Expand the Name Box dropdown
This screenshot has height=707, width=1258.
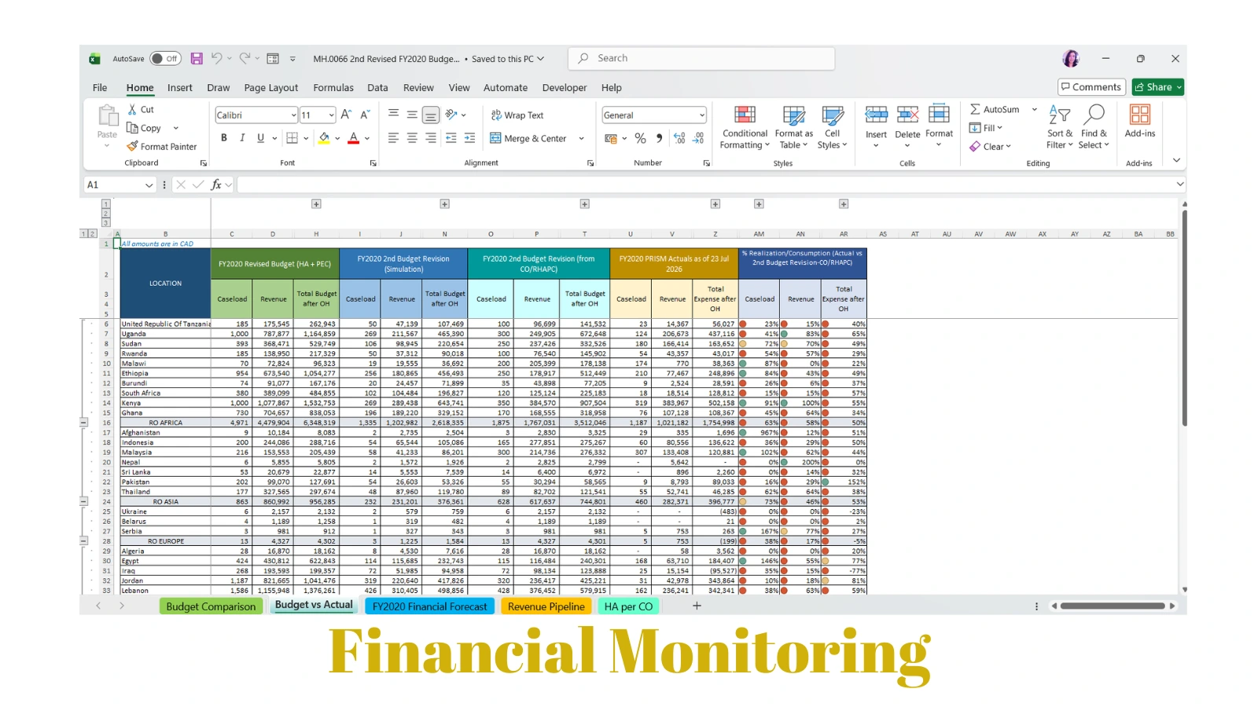tap(149, 185)
